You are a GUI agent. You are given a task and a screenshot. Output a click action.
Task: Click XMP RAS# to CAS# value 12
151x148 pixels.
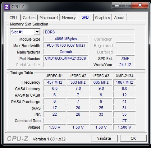[124, 95]
